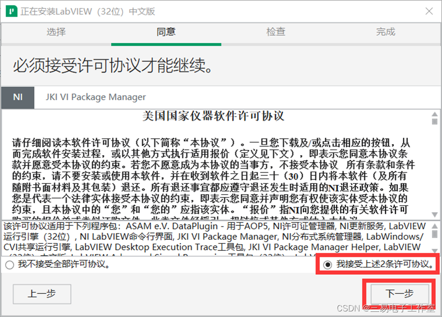Select the NI license tab
442x317 pixels.
[18, 97]
